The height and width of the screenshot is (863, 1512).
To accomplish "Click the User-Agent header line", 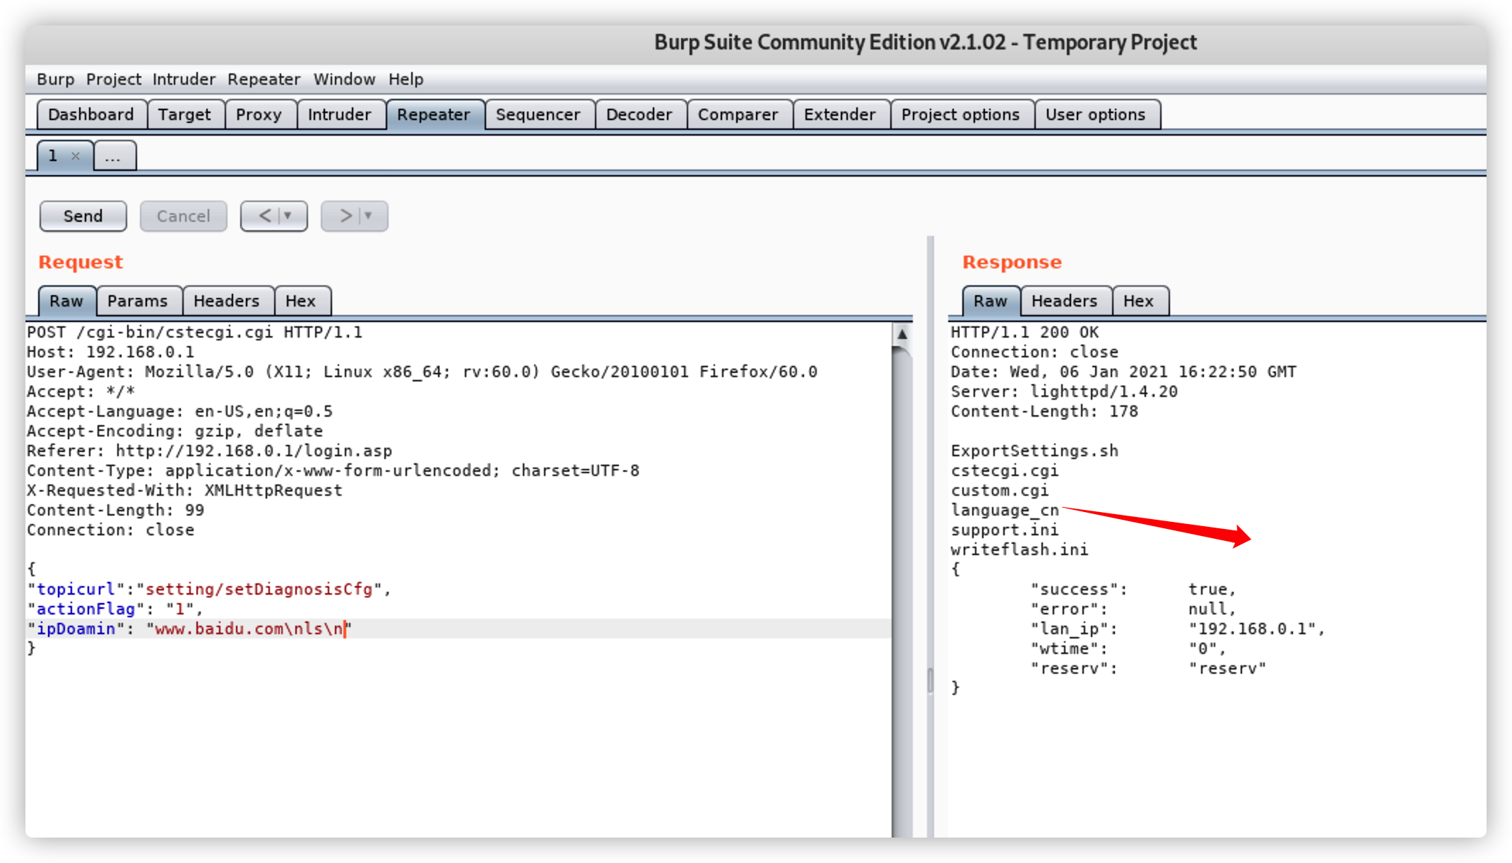I will click(423, 371).
